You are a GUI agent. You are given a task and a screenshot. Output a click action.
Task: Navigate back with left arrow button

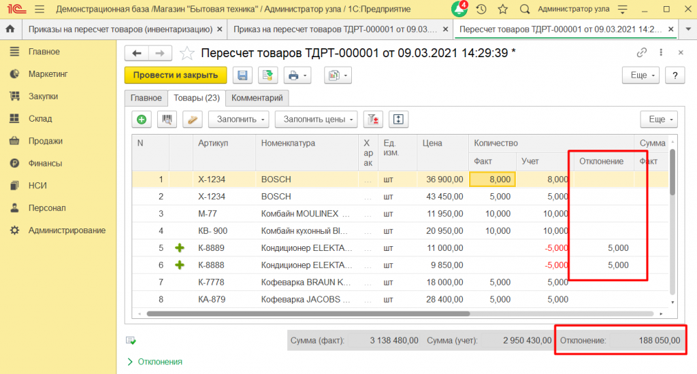coord(136,53)
